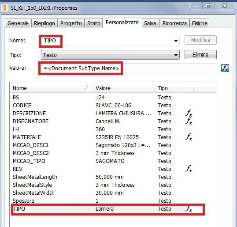The width and height of the screenshot is (237, 227).
Task: Click the value 360 in LH row
Action: (x=100, y=129)
